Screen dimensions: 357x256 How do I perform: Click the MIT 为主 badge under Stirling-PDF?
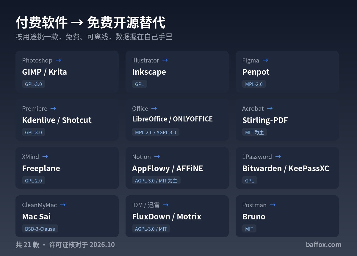tap(255, 132)
